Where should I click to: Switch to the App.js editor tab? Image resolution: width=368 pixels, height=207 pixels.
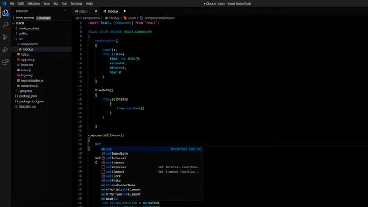tap(83, 11)
